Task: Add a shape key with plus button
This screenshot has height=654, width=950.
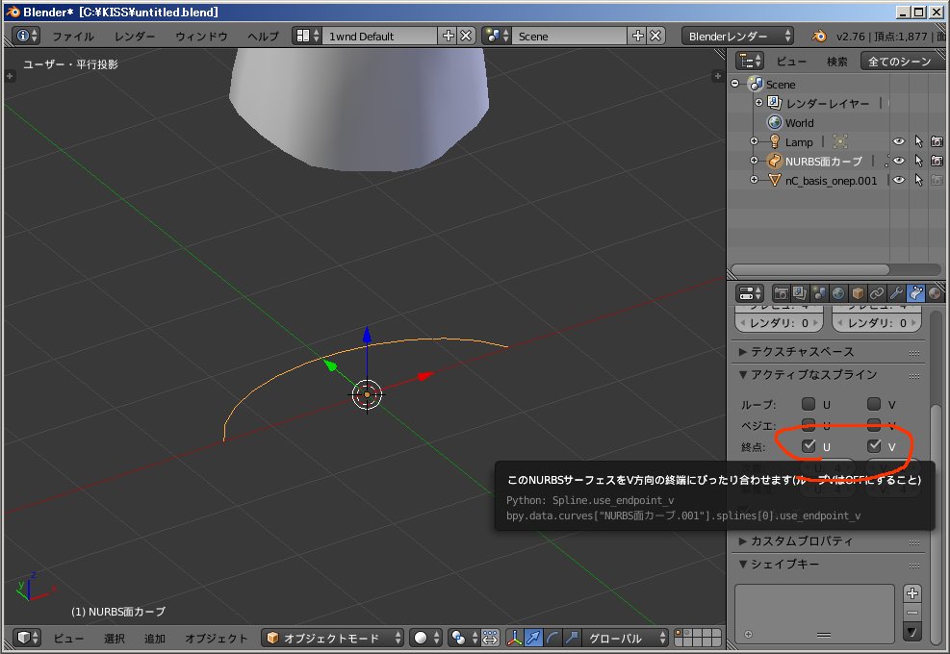Action: [912, 592]
